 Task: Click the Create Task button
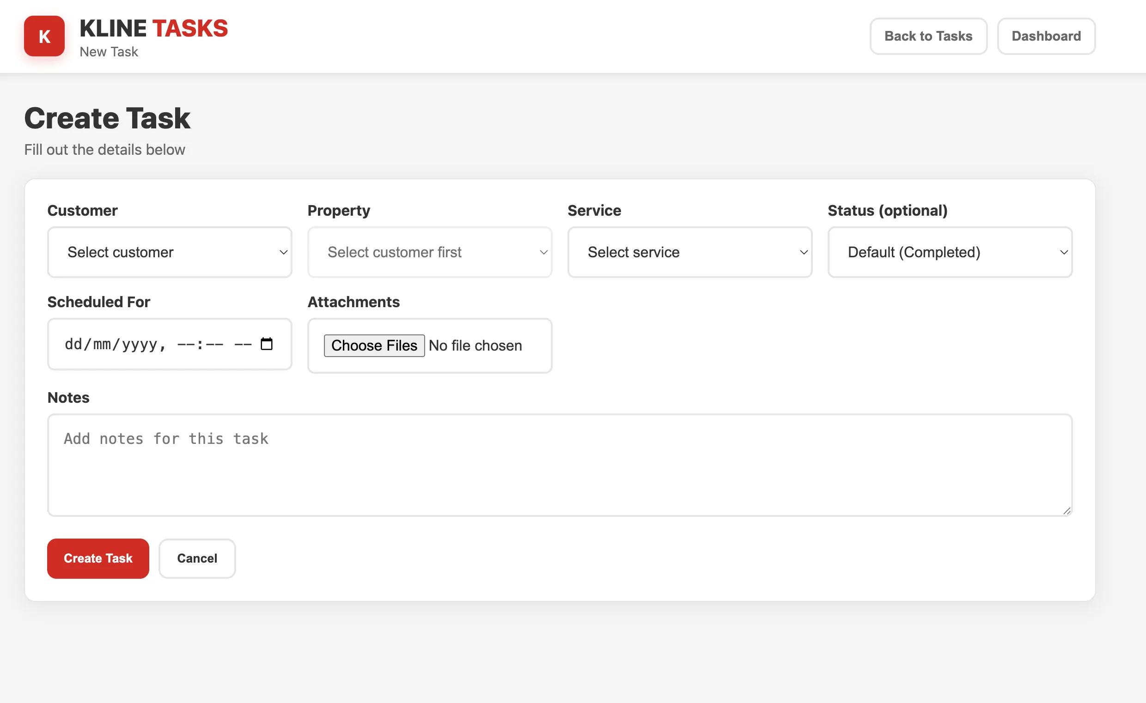tap(98, 558)
